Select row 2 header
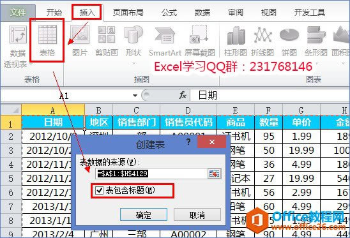Viewport: 350px width, 238px height. [11, 137]
